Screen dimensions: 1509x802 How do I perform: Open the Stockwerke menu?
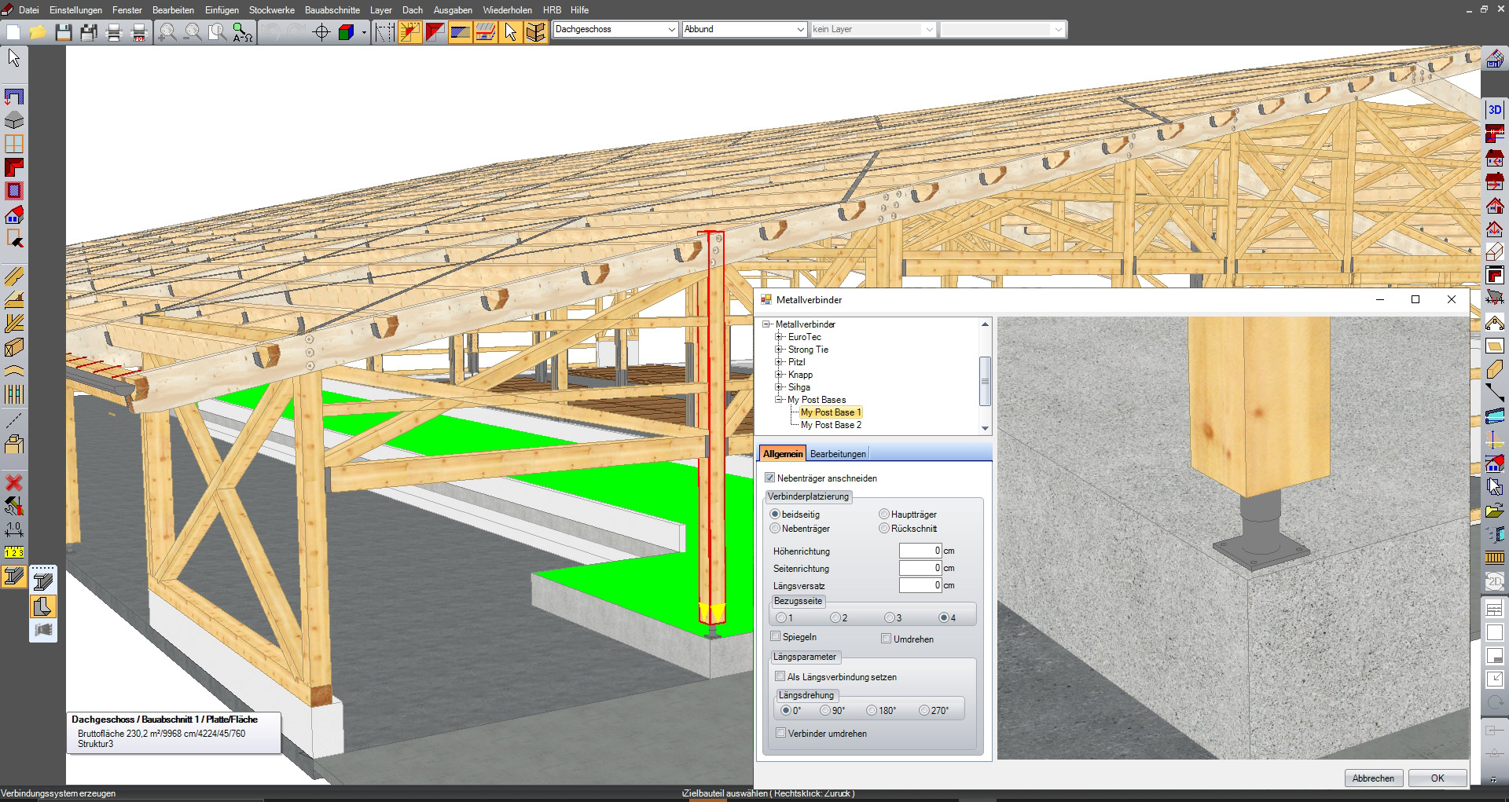point(271,10)
